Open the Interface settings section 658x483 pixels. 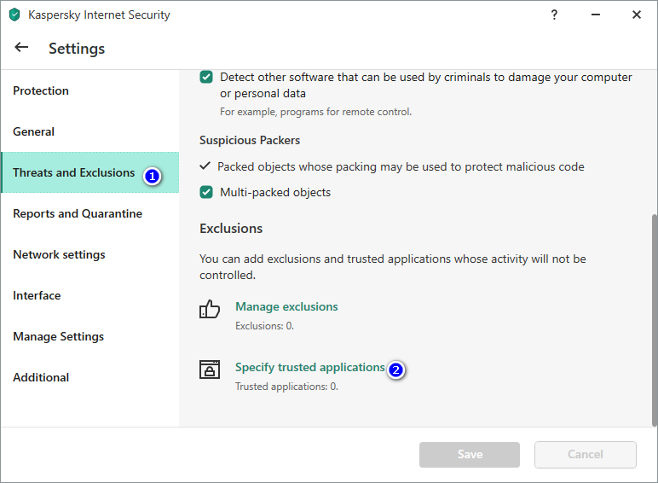[x=37, y=295]
